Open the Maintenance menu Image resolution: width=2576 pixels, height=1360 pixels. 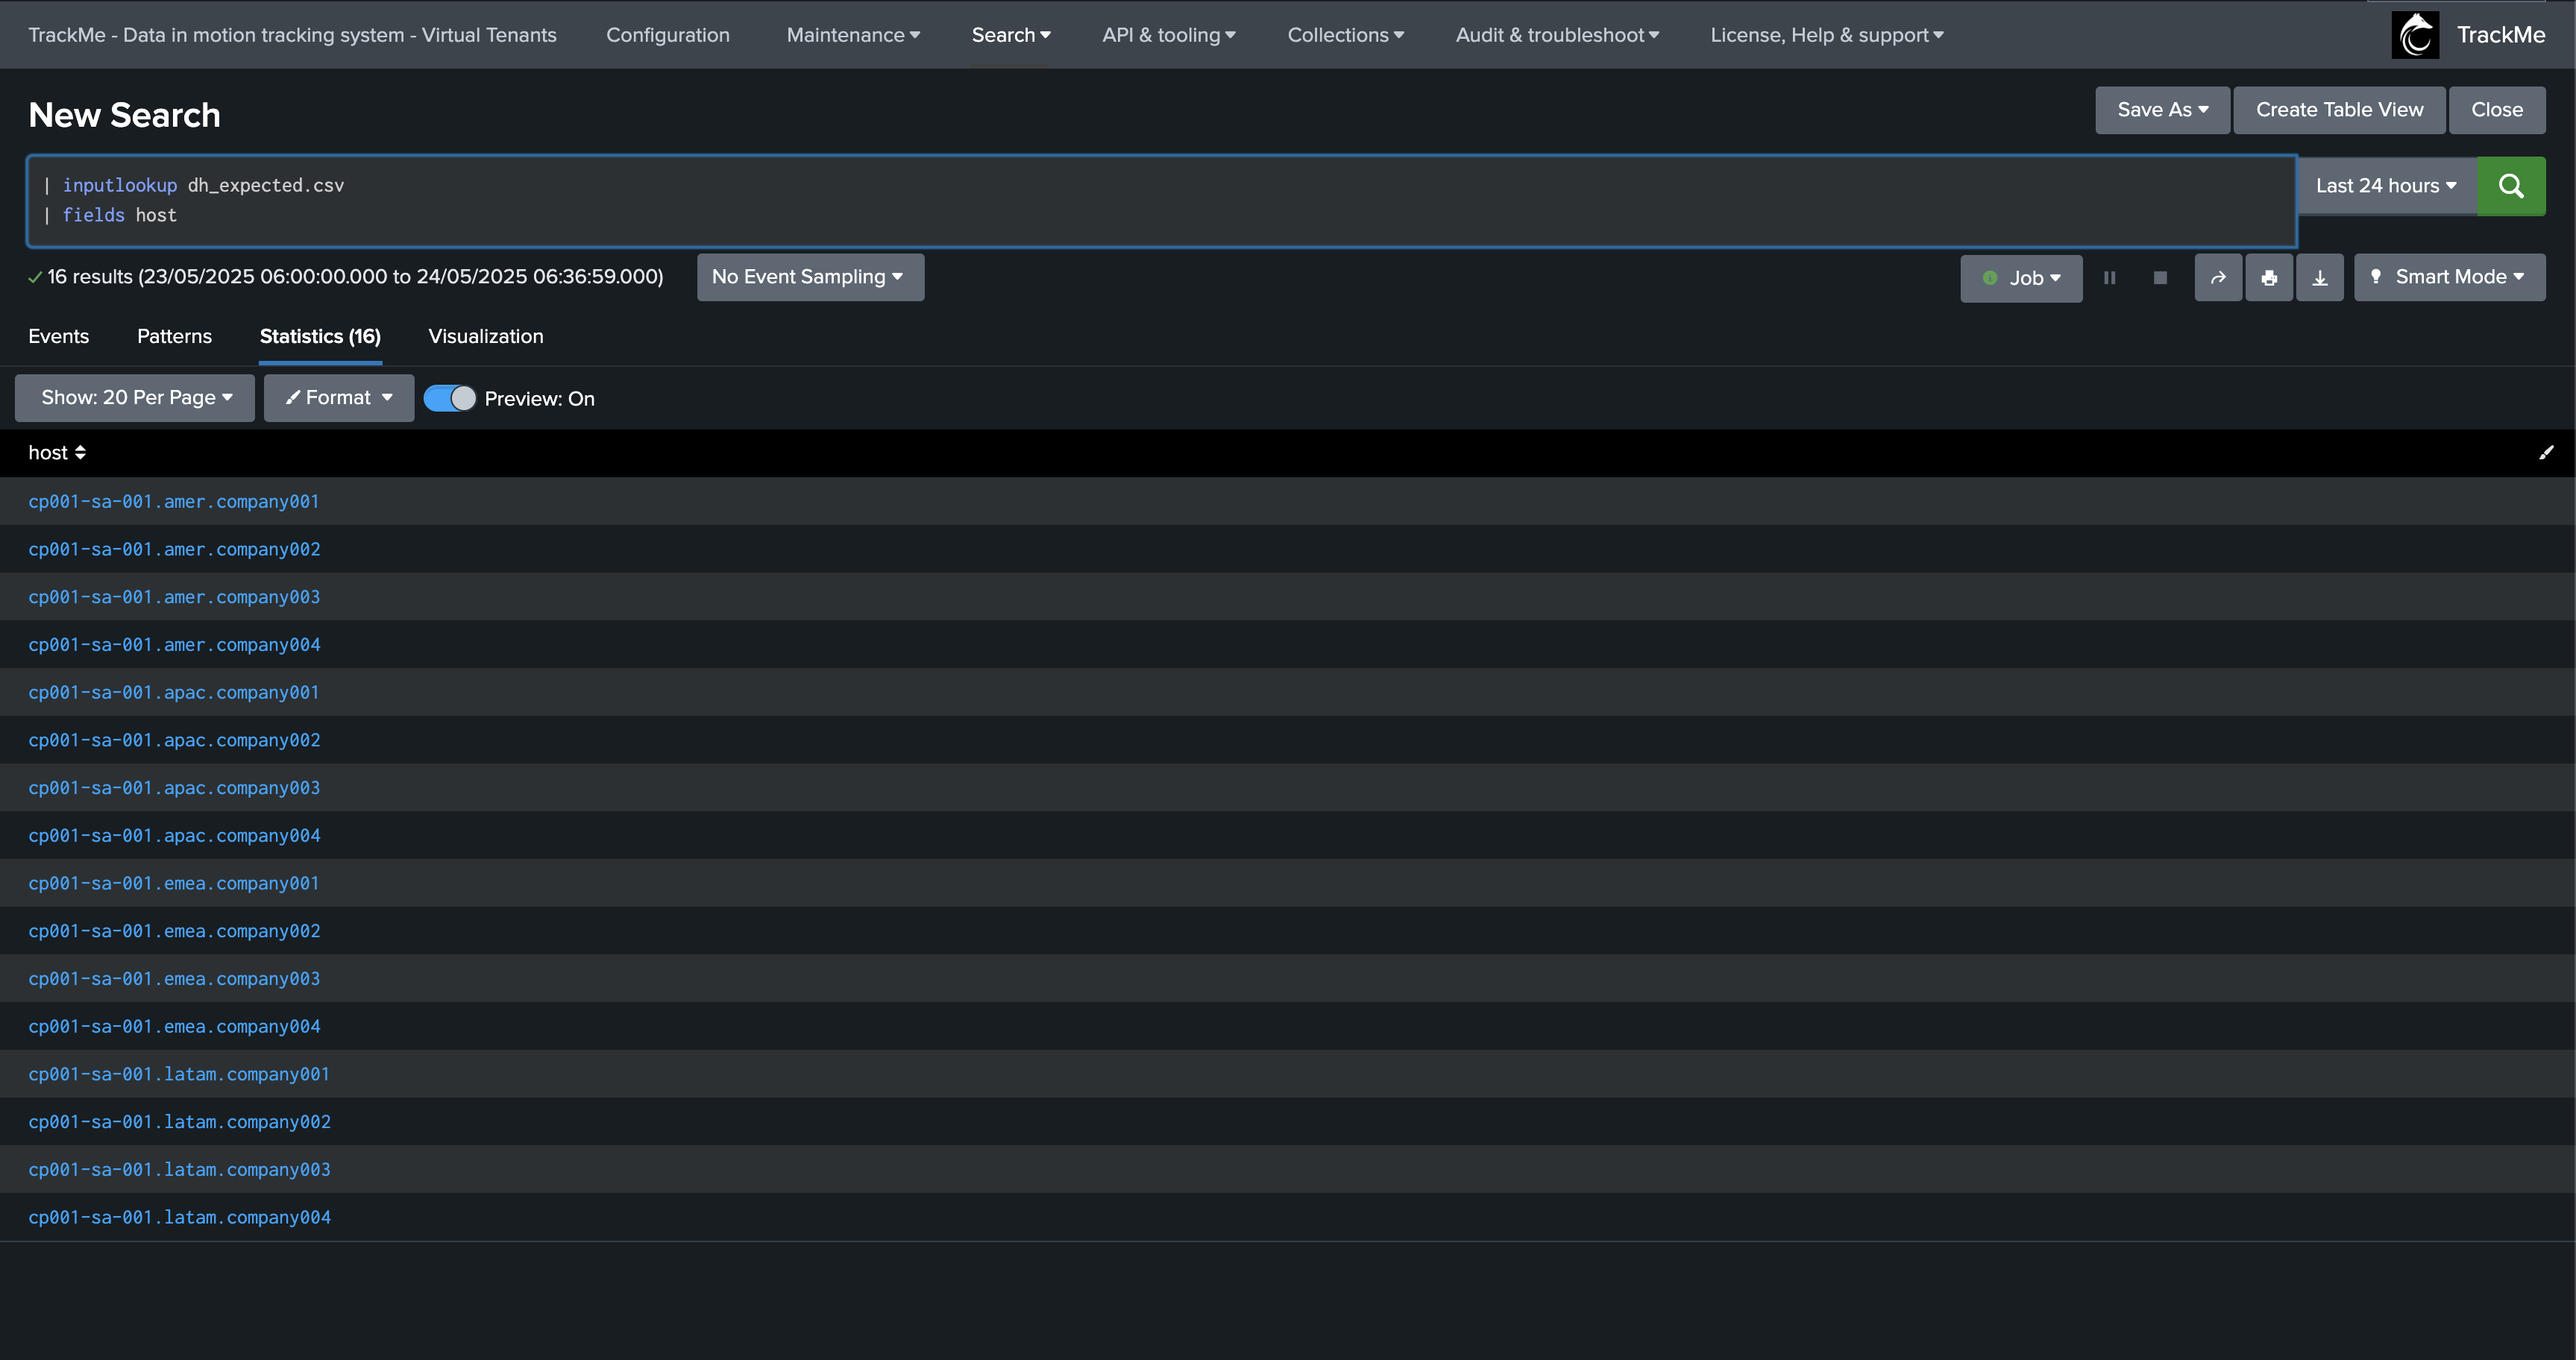(x=852, y=35)
